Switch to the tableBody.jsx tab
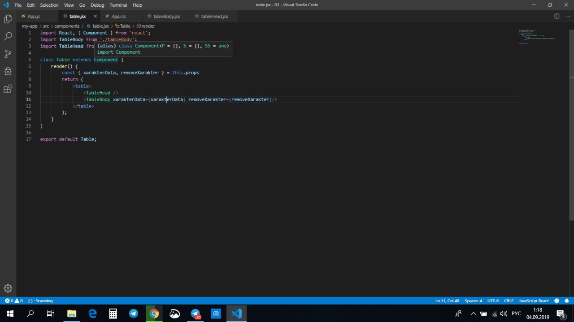Image resolution: width=574 pixels, height=322 pixels. click(166, 16)
